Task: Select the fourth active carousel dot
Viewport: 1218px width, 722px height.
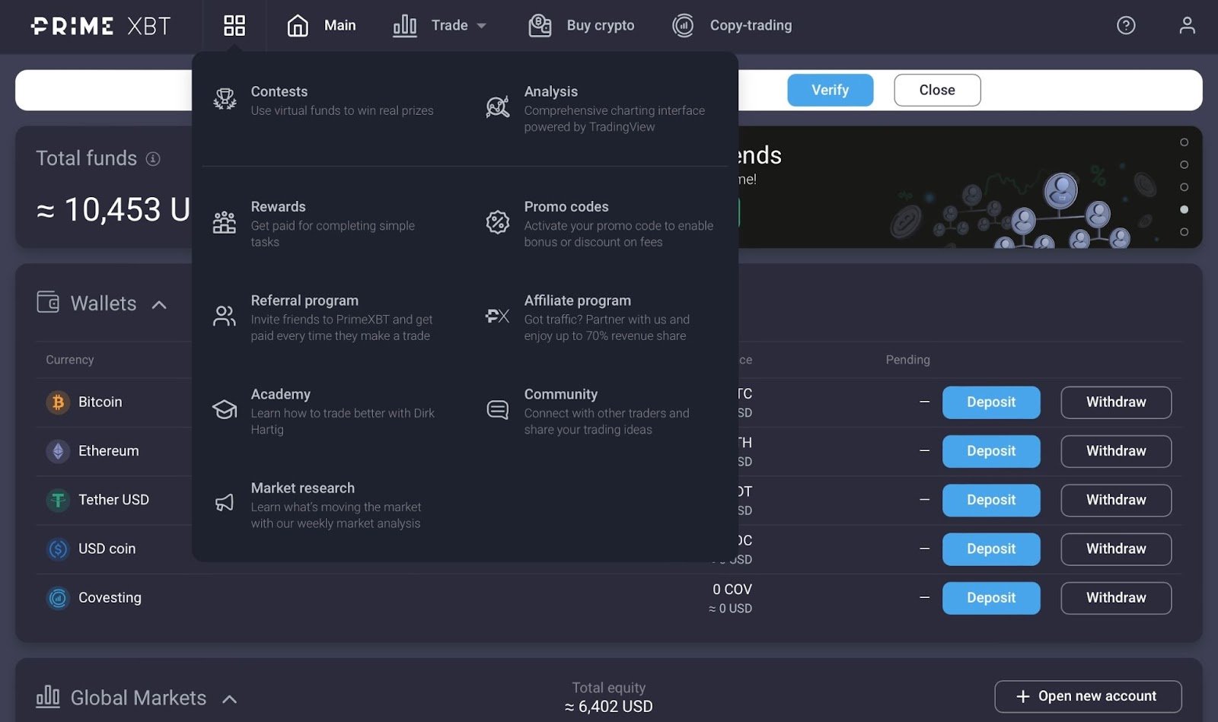Action: 1184,209
